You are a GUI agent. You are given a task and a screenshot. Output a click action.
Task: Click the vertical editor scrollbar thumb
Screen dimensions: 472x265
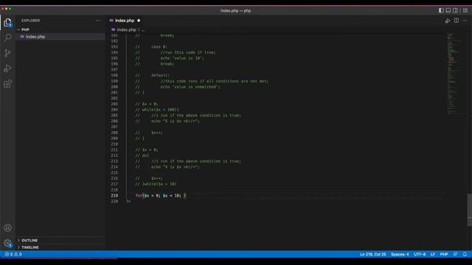(469, 210)
